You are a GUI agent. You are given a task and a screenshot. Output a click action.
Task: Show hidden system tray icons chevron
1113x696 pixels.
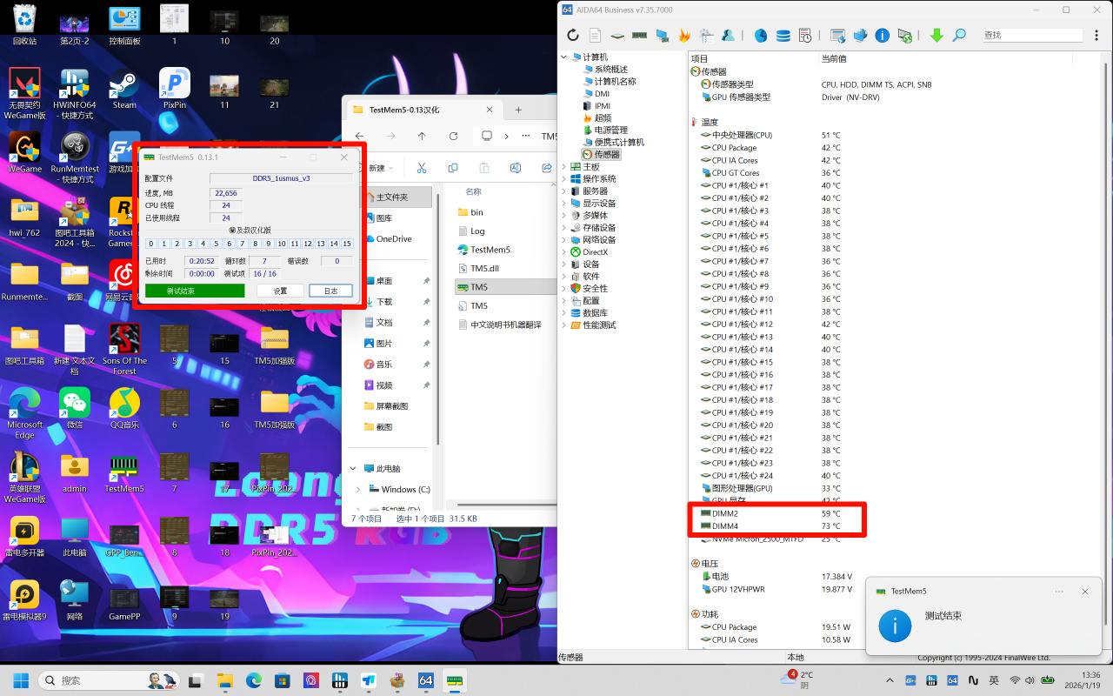click(890, 680)
